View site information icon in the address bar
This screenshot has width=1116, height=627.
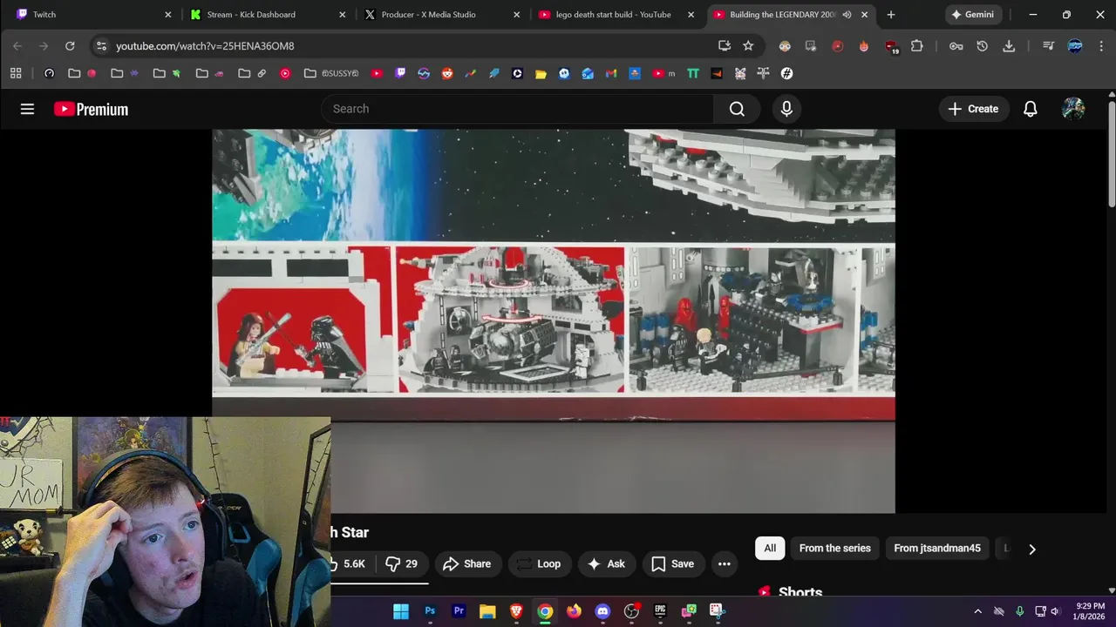pos(101,46)
